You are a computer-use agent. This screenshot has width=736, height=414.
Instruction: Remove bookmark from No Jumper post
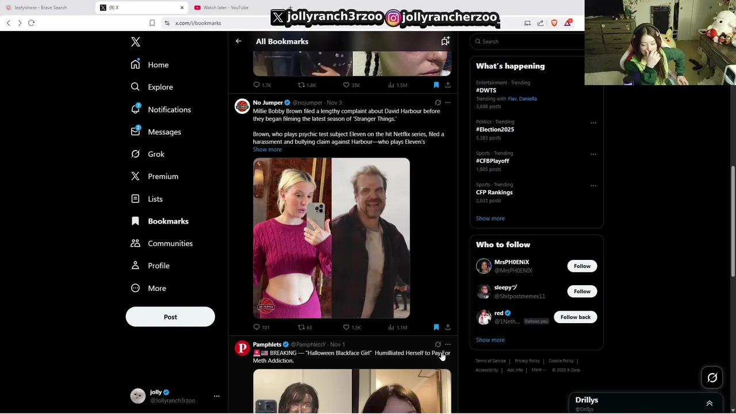point(436,327)
